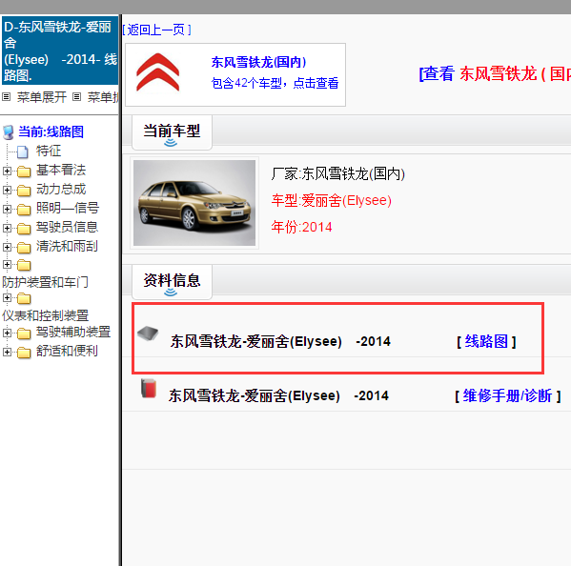Click the blue D-东风雪铁龙-爱丽舍 title header
This screenshot has height=566, width=571.
pyautogui.click(x=60, y=51)
